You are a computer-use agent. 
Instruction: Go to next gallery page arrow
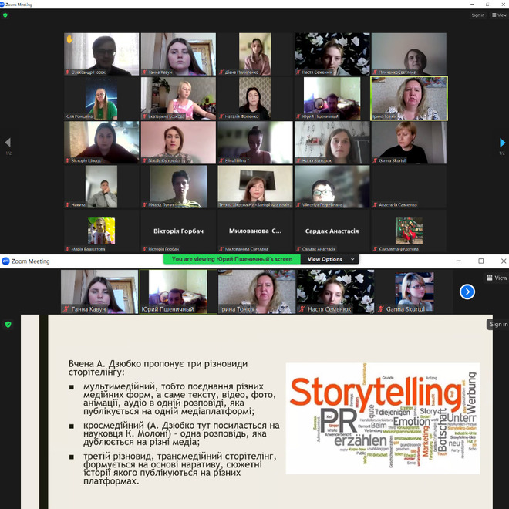tap(502, 143)
